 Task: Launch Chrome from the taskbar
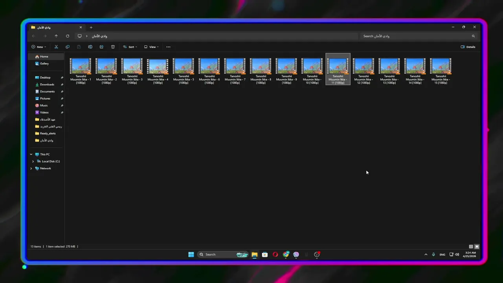286,254
